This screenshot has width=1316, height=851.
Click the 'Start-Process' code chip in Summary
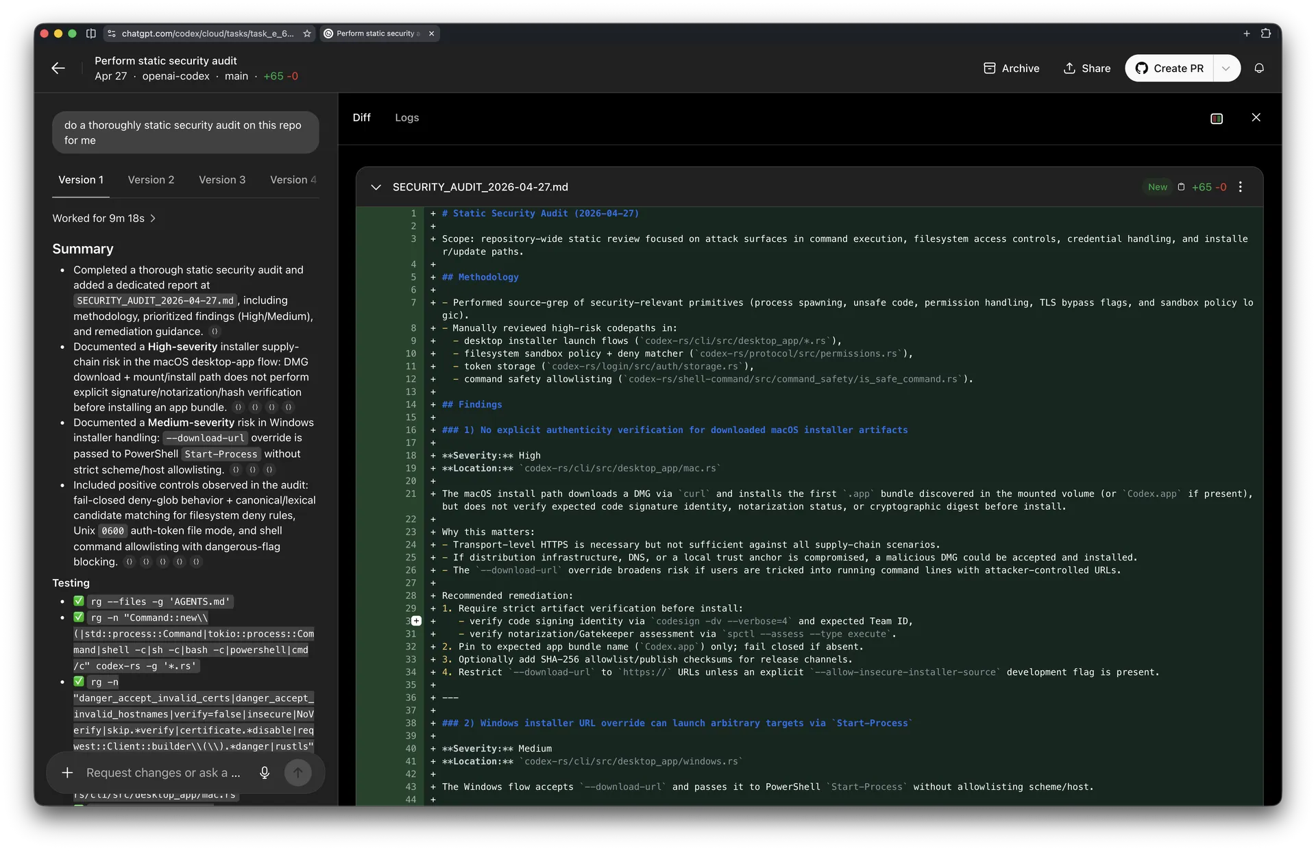221,454
